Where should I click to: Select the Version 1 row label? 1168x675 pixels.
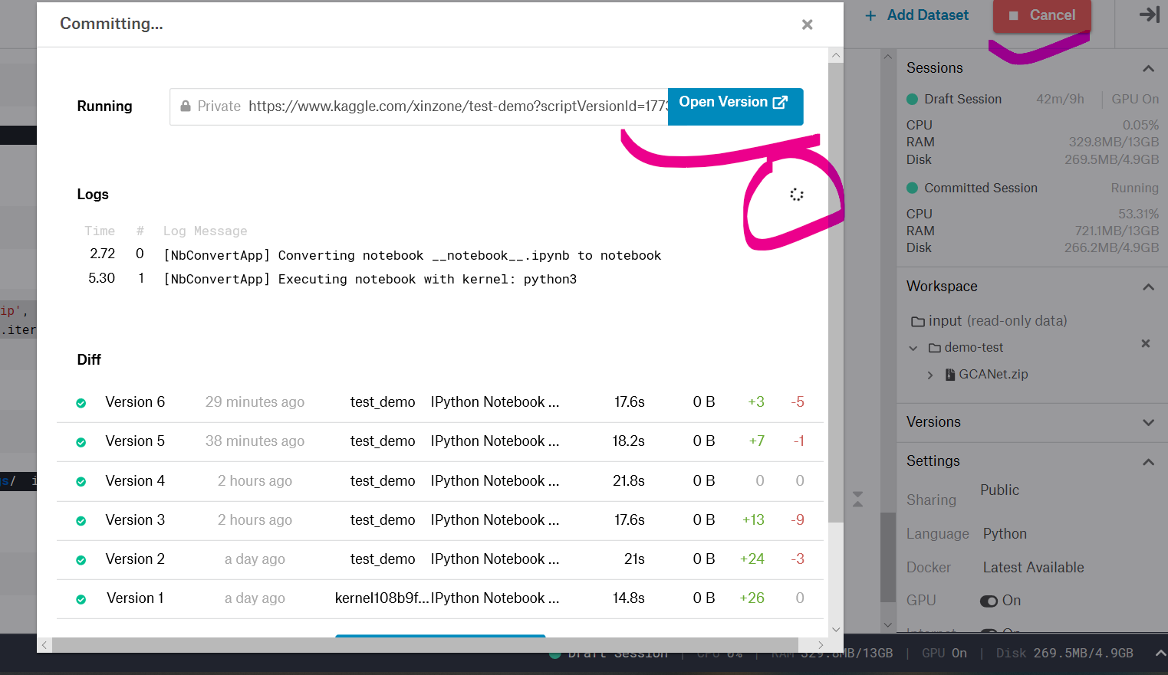point(135,598)
